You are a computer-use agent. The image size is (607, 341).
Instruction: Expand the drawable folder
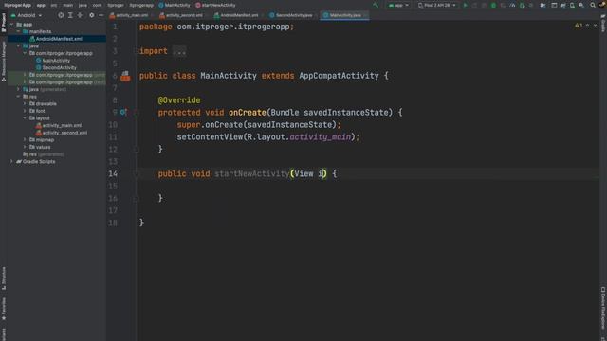click(x=26, y=103)
